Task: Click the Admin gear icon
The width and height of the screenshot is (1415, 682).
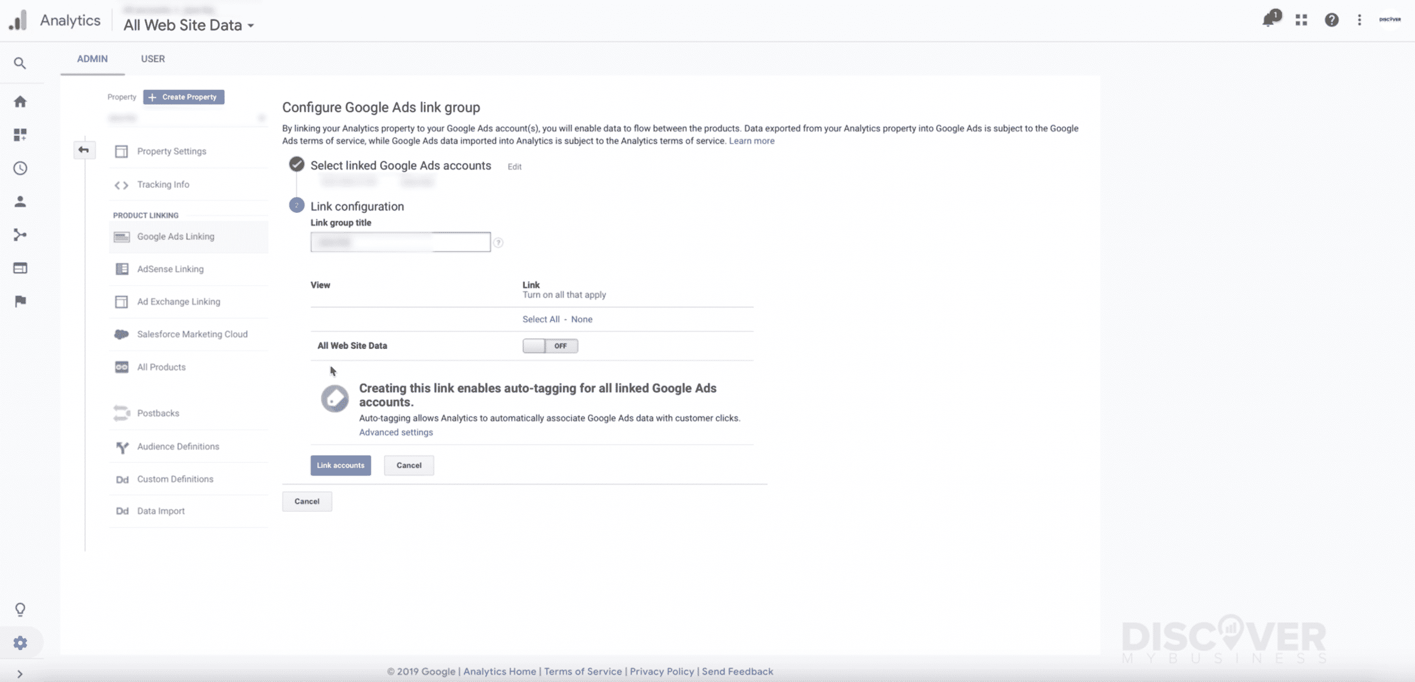Action: [x=20, y=643]
